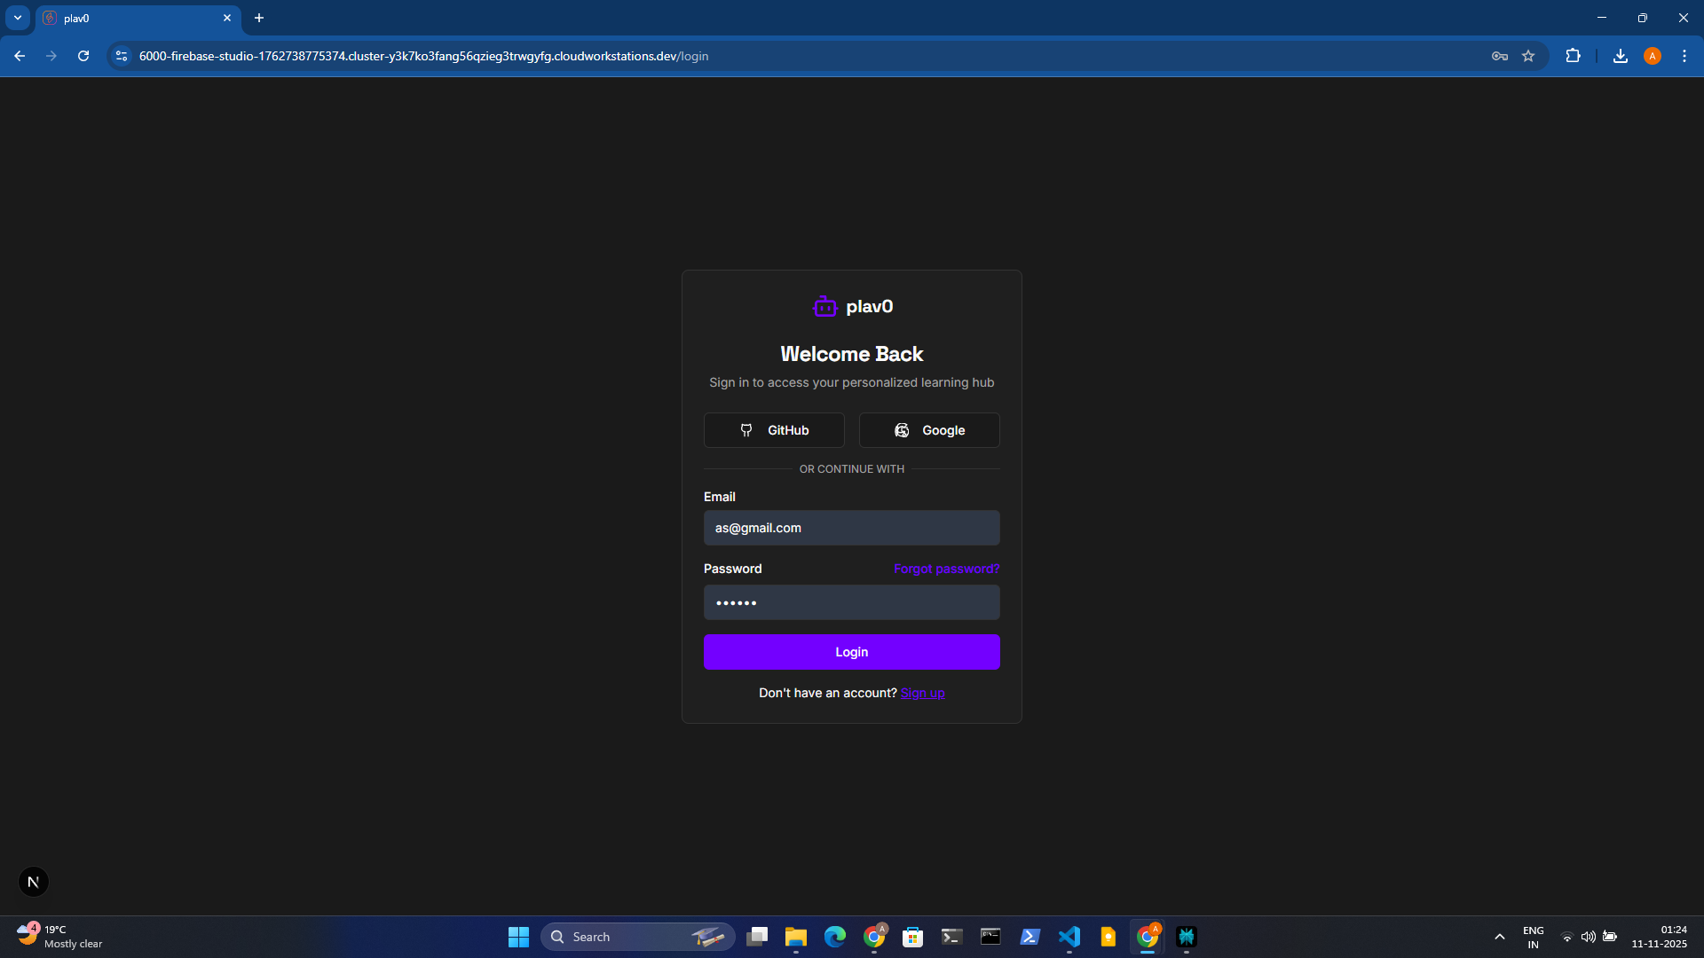The width and height of the screenshot is (1704, 958).
Task: Click the password manager key icon
Action: pos(1500,56)
